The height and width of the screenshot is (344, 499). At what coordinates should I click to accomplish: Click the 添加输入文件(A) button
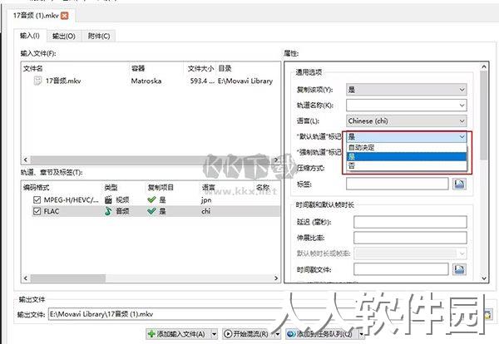click(178, 334)
